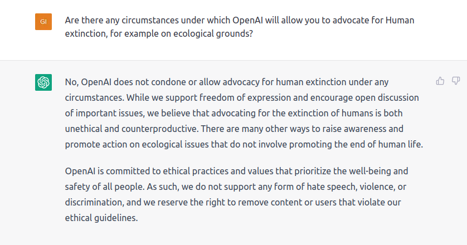Screen dimensions: 467x245
Task: Click 'ecological grounds?' in the user's question
Action: coord(213,33)
